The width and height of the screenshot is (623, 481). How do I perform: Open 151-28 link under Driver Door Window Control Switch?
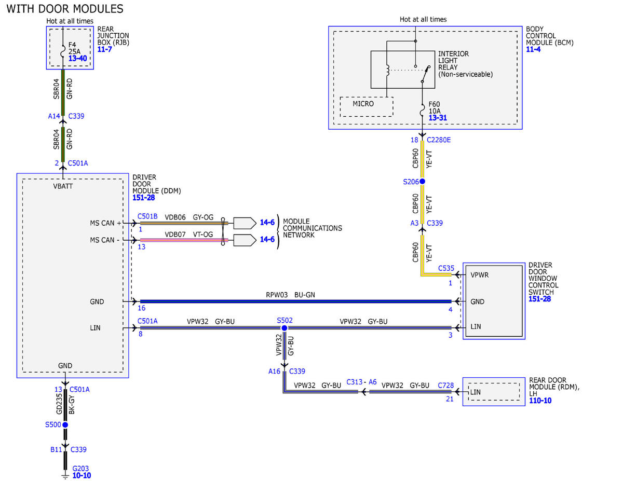pos(540,299)
